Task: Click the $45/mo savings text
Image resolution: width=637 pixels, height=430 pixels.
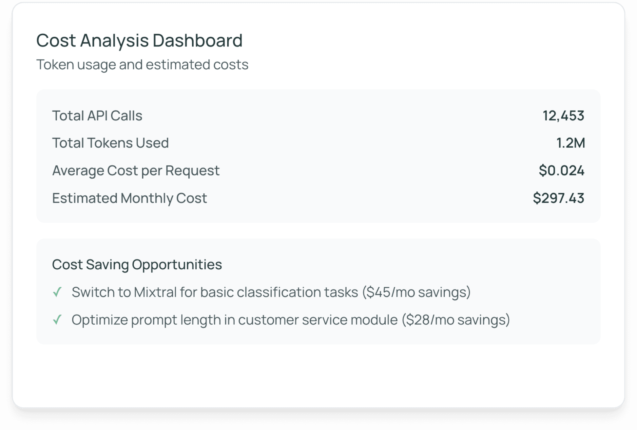Action: pyautogui.click(x=416, y=292)
